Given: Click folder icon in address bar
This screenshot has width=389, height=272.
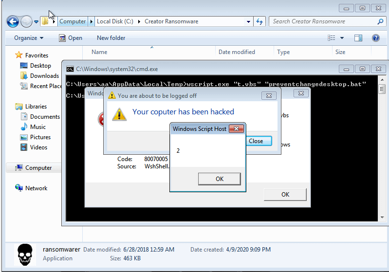Looking at the screenshot, I should (x=45, y=21).
